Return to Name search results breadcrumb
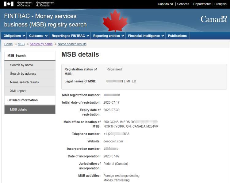The width and height of the screenshot is (230, 183). (x=72, y=44)
